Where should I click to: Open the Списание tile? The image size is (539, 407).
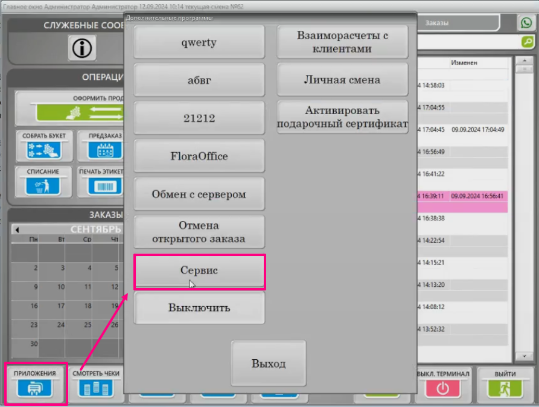point(43,182)
